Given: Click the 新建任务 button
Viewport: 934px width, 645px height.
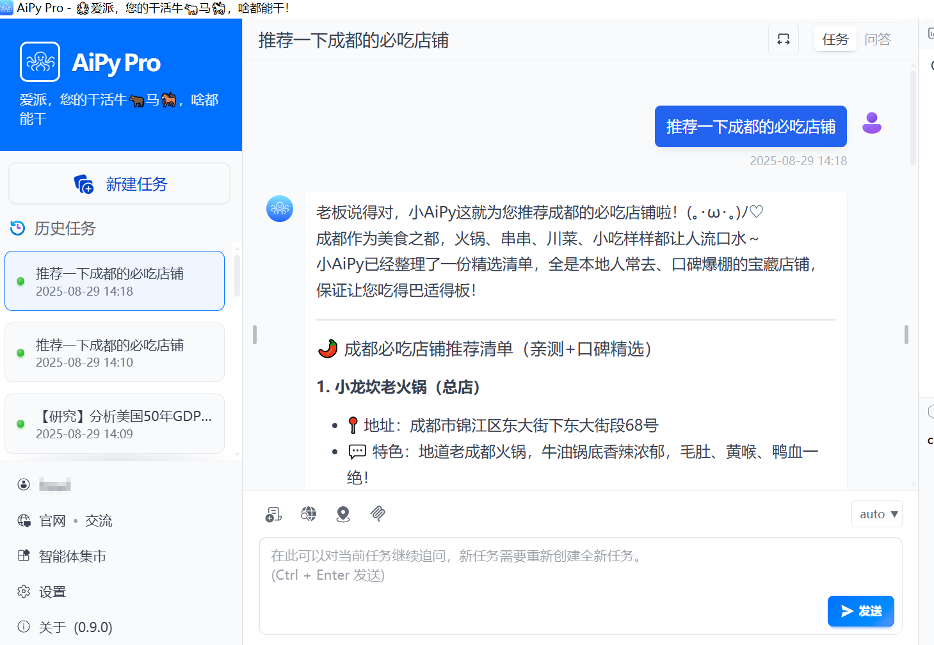Looking at the screenshot, I should 120,184.
